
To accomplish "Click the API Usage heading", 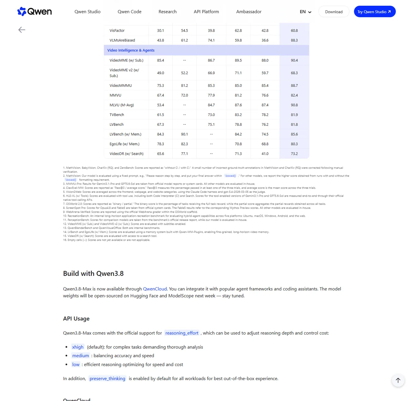I will pos(76,318).
